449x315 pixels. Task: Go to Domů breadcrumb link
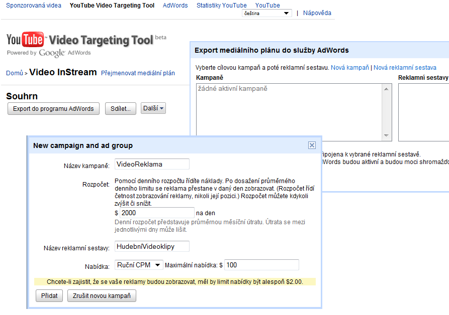[x=14, y=73]
